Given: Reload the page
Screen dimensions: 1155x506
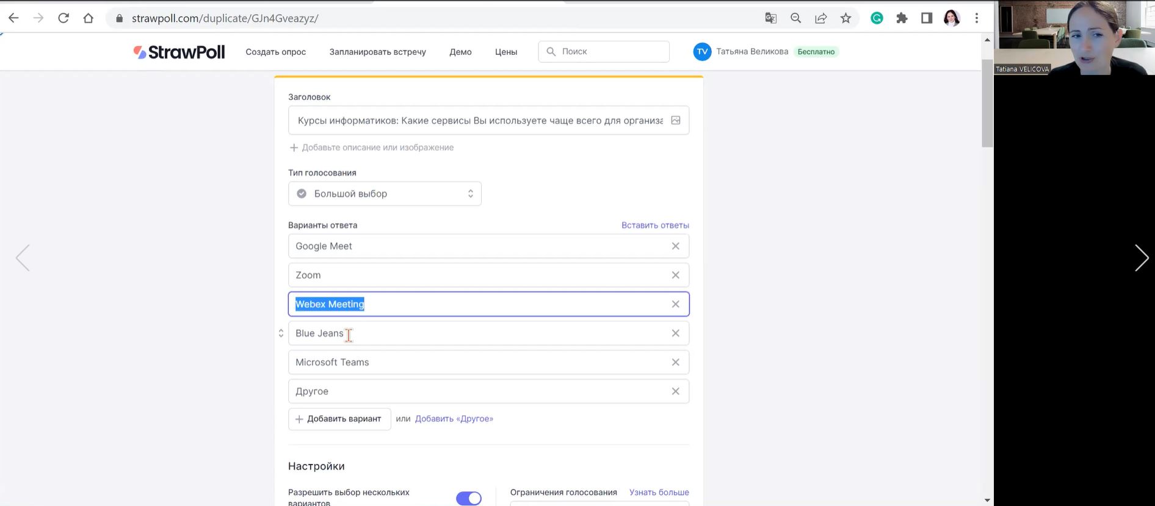Looking at the screenshot, I should point(63,18).
